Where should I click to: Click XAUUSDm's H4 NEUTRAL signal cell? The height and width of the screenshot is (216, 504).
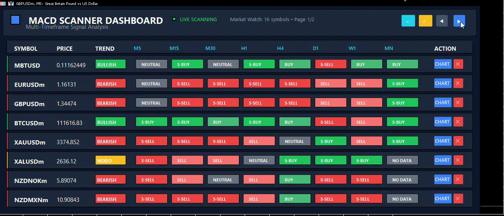(295, 141)
